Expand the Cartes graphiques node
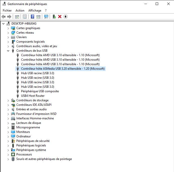Viewport: 174px width, 172px height. pyautogui.click(x=8, y=28)
